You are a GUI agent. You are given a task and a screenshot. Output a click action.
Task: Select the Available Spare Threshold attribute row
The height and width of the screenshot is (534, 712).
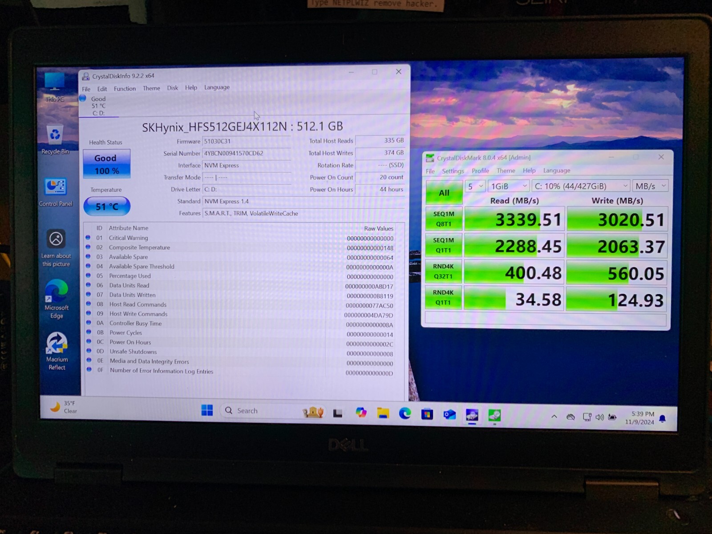pyautogui.click(x=240, y=267)
